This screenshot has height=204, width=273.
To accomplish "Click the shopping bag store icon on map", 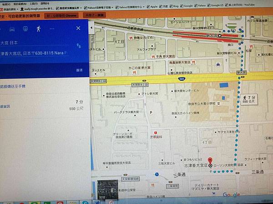I will coord(218,65).
